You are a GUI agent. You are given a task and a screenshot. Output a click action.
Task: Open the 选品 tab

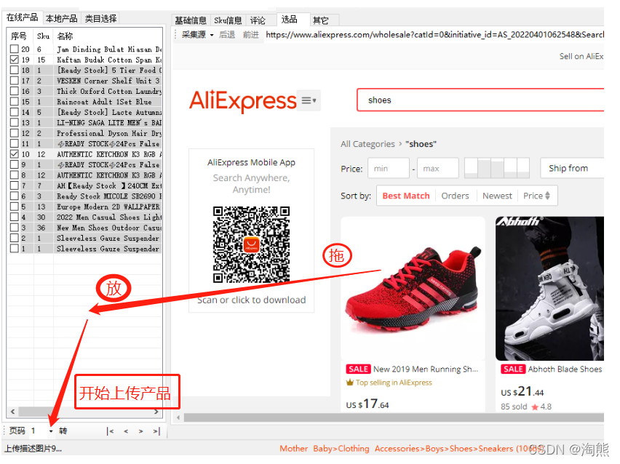[289, 20]
